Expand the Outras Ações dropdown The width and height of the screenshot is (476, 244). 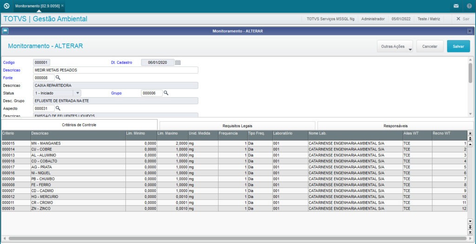pyautogui.click(x=395, y=46)
